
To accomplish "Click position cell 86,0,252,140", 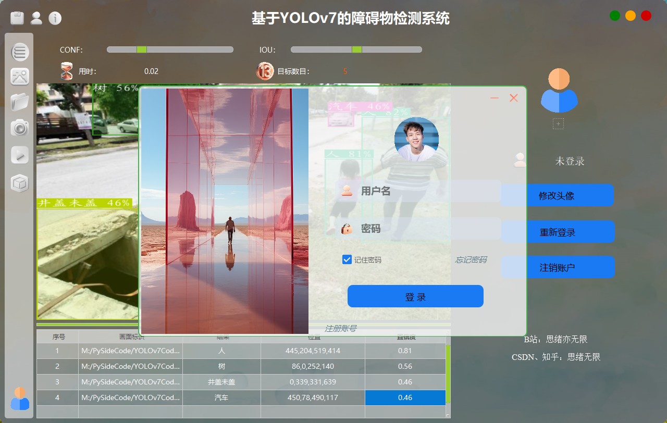I will (x=313, y=366).
